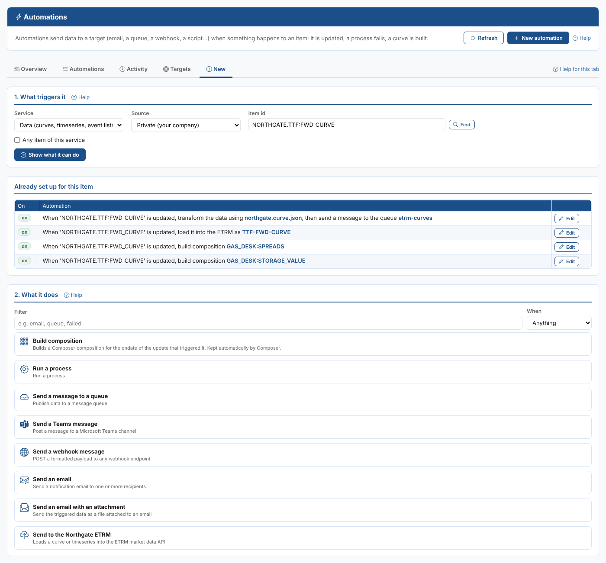Click the Northgate ETRM cloud upload icon
The width and height of the screenshot is (606, 563).
[x=24, y=535]
